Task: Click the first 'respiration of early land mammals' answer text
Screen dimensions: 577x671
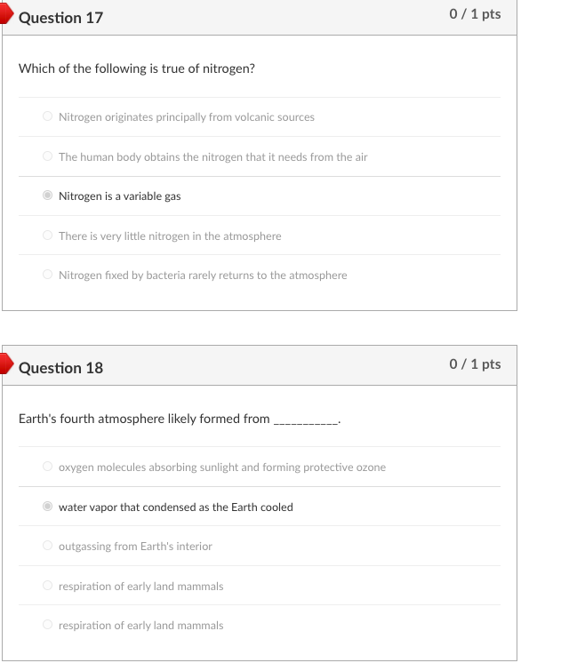Action: tap(140, 587)
